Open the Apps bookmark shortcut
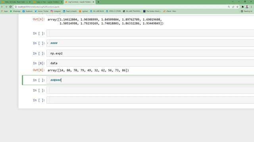Screen dimensions: 254x142 [x=4, y=11]
